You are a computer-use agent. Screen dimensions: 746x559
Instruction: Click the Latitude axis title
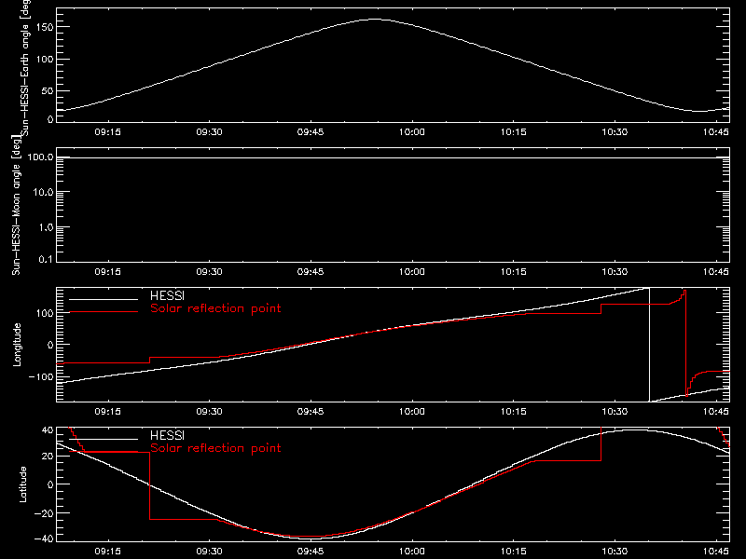point(22,484)
